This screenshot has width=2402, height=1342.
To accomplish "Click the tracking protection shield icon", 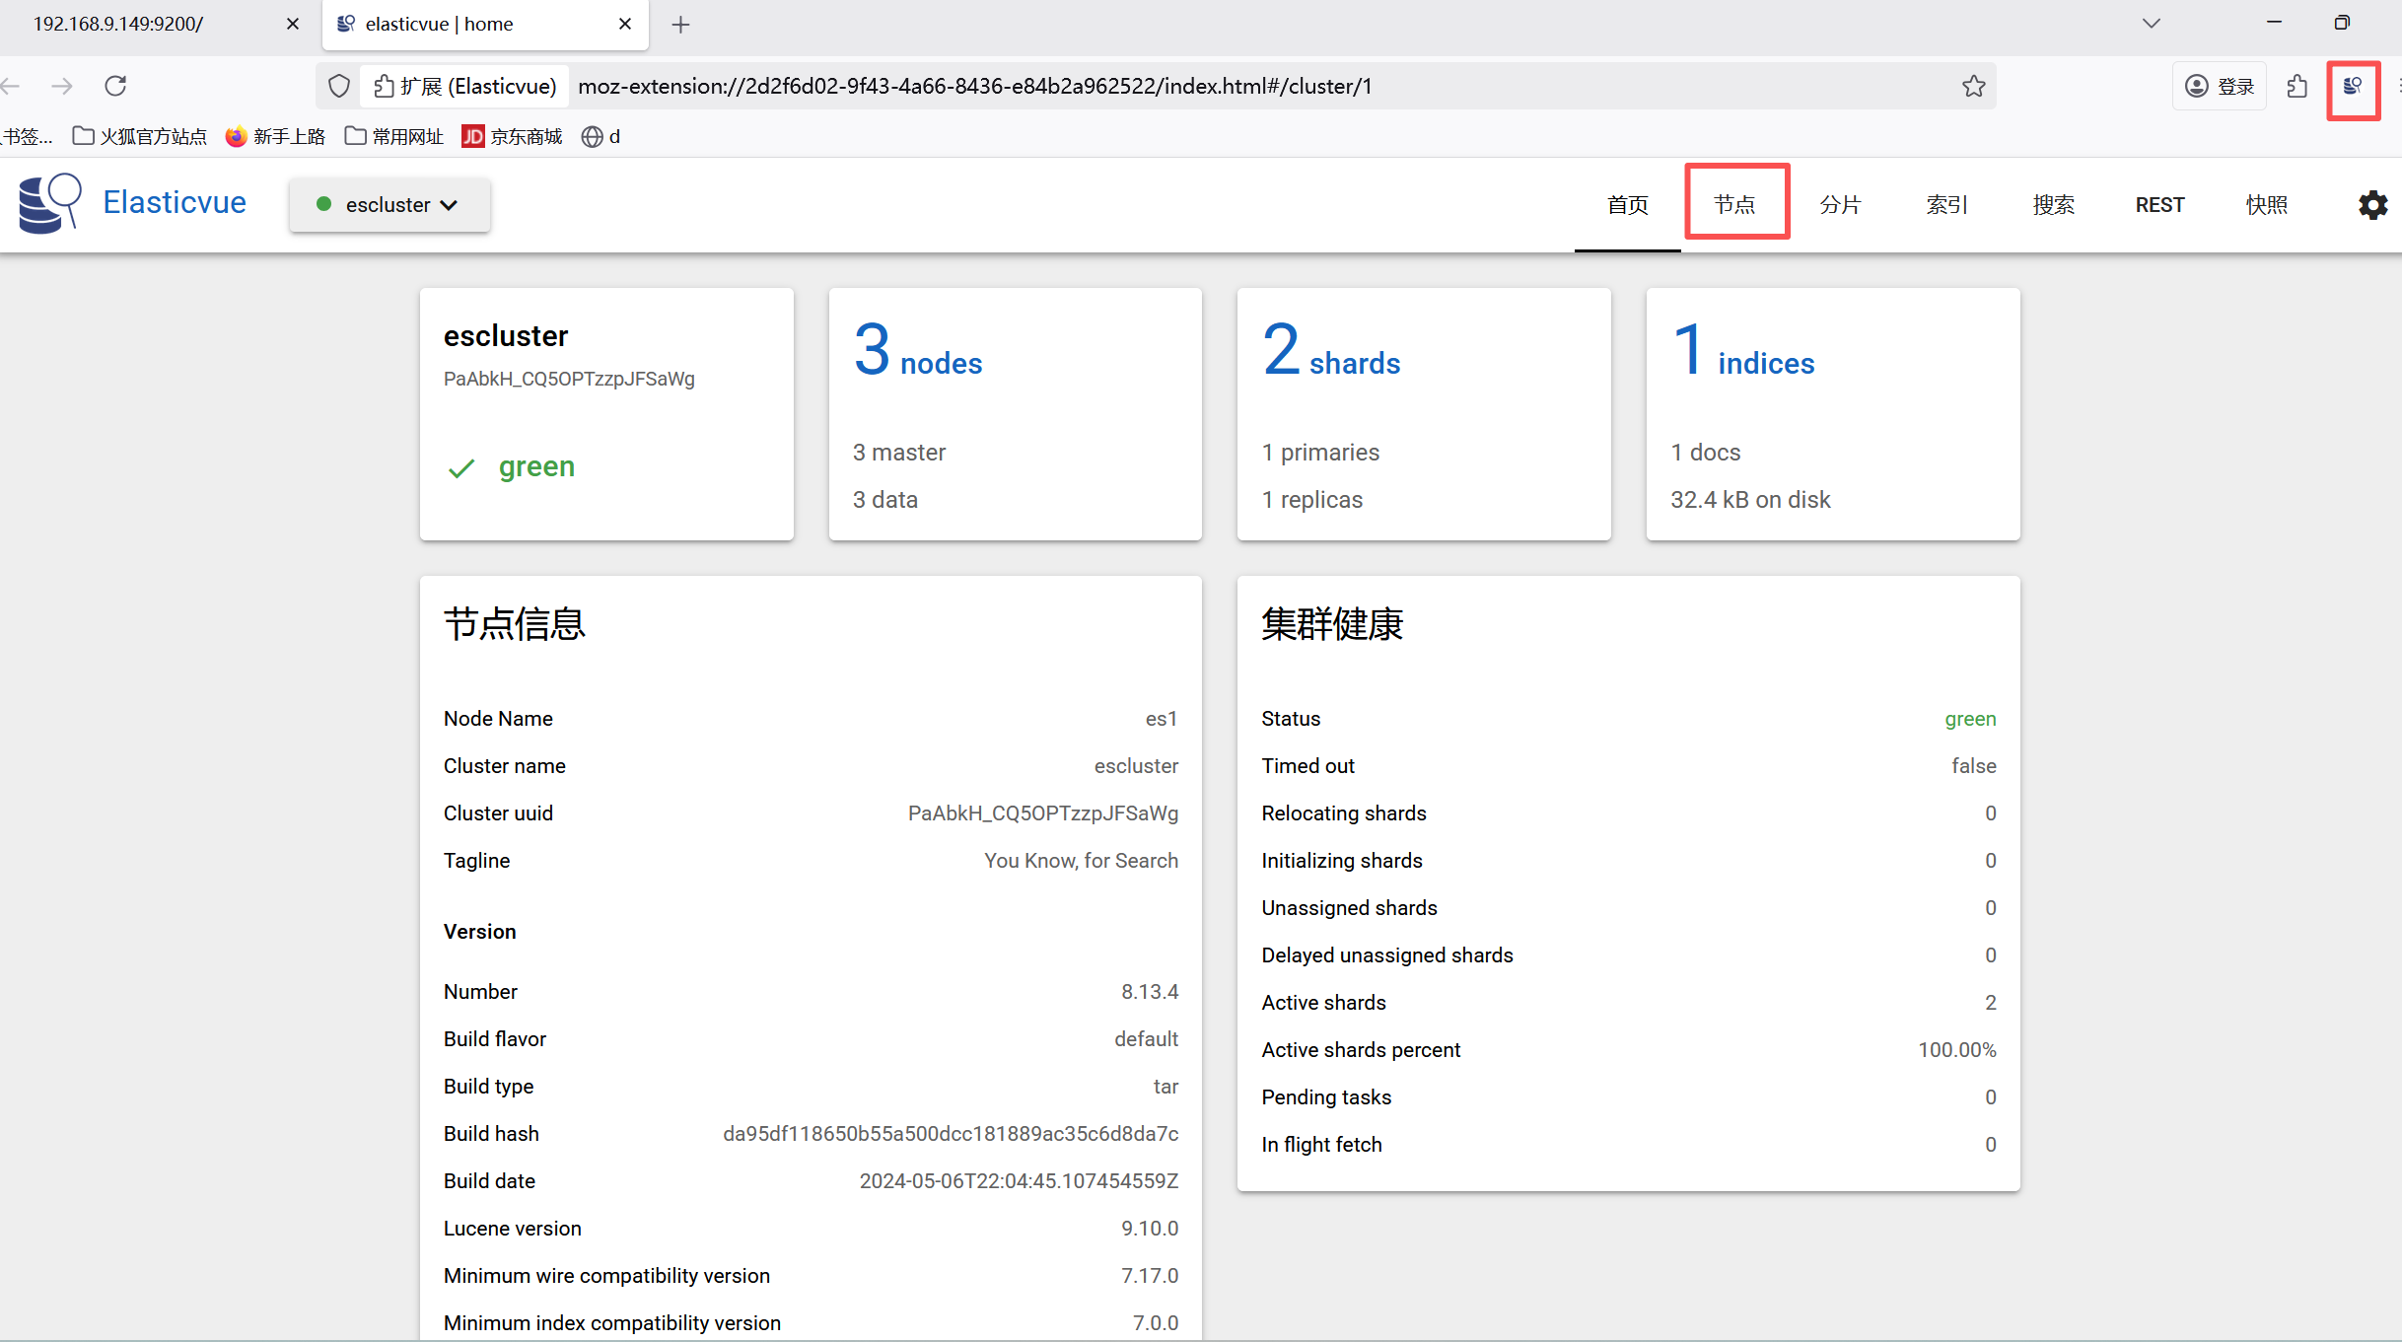I will click(x=339, y=87).
